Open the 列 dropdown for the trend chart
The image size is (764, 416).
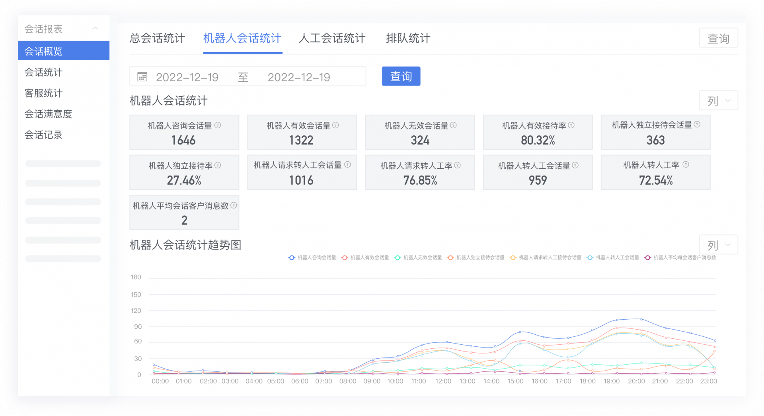coord(718,245)
